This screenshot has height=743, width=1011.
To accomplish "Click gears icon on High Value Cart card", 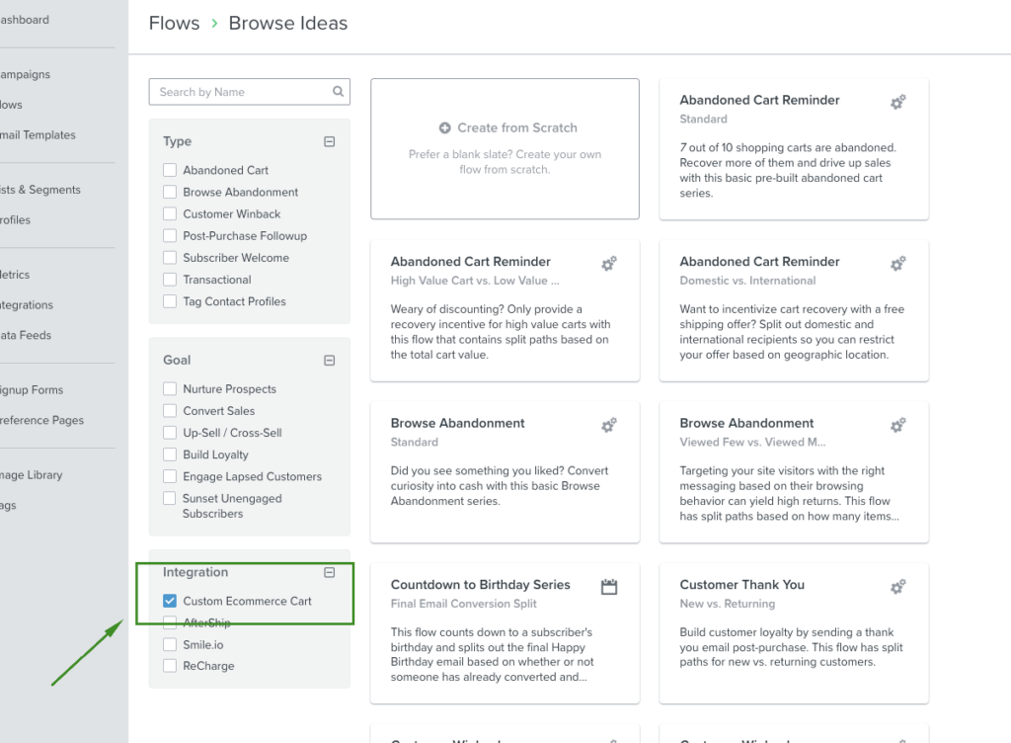I will pos(608,264).
